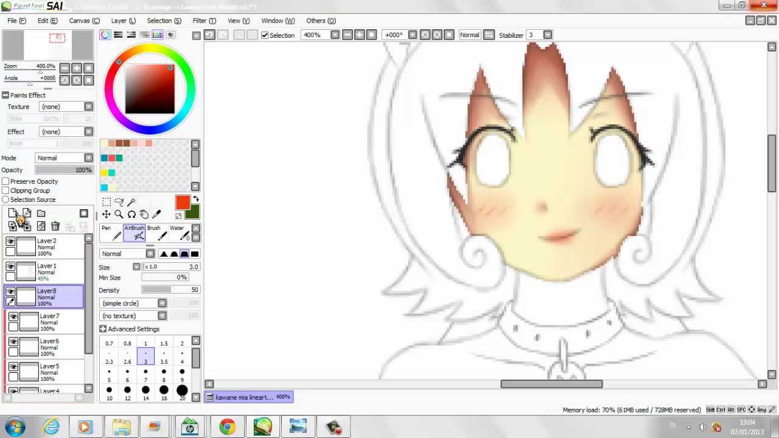Screen dimensions: 779x438
Task: Select the Move tool
Action: (x=107, y=215)
